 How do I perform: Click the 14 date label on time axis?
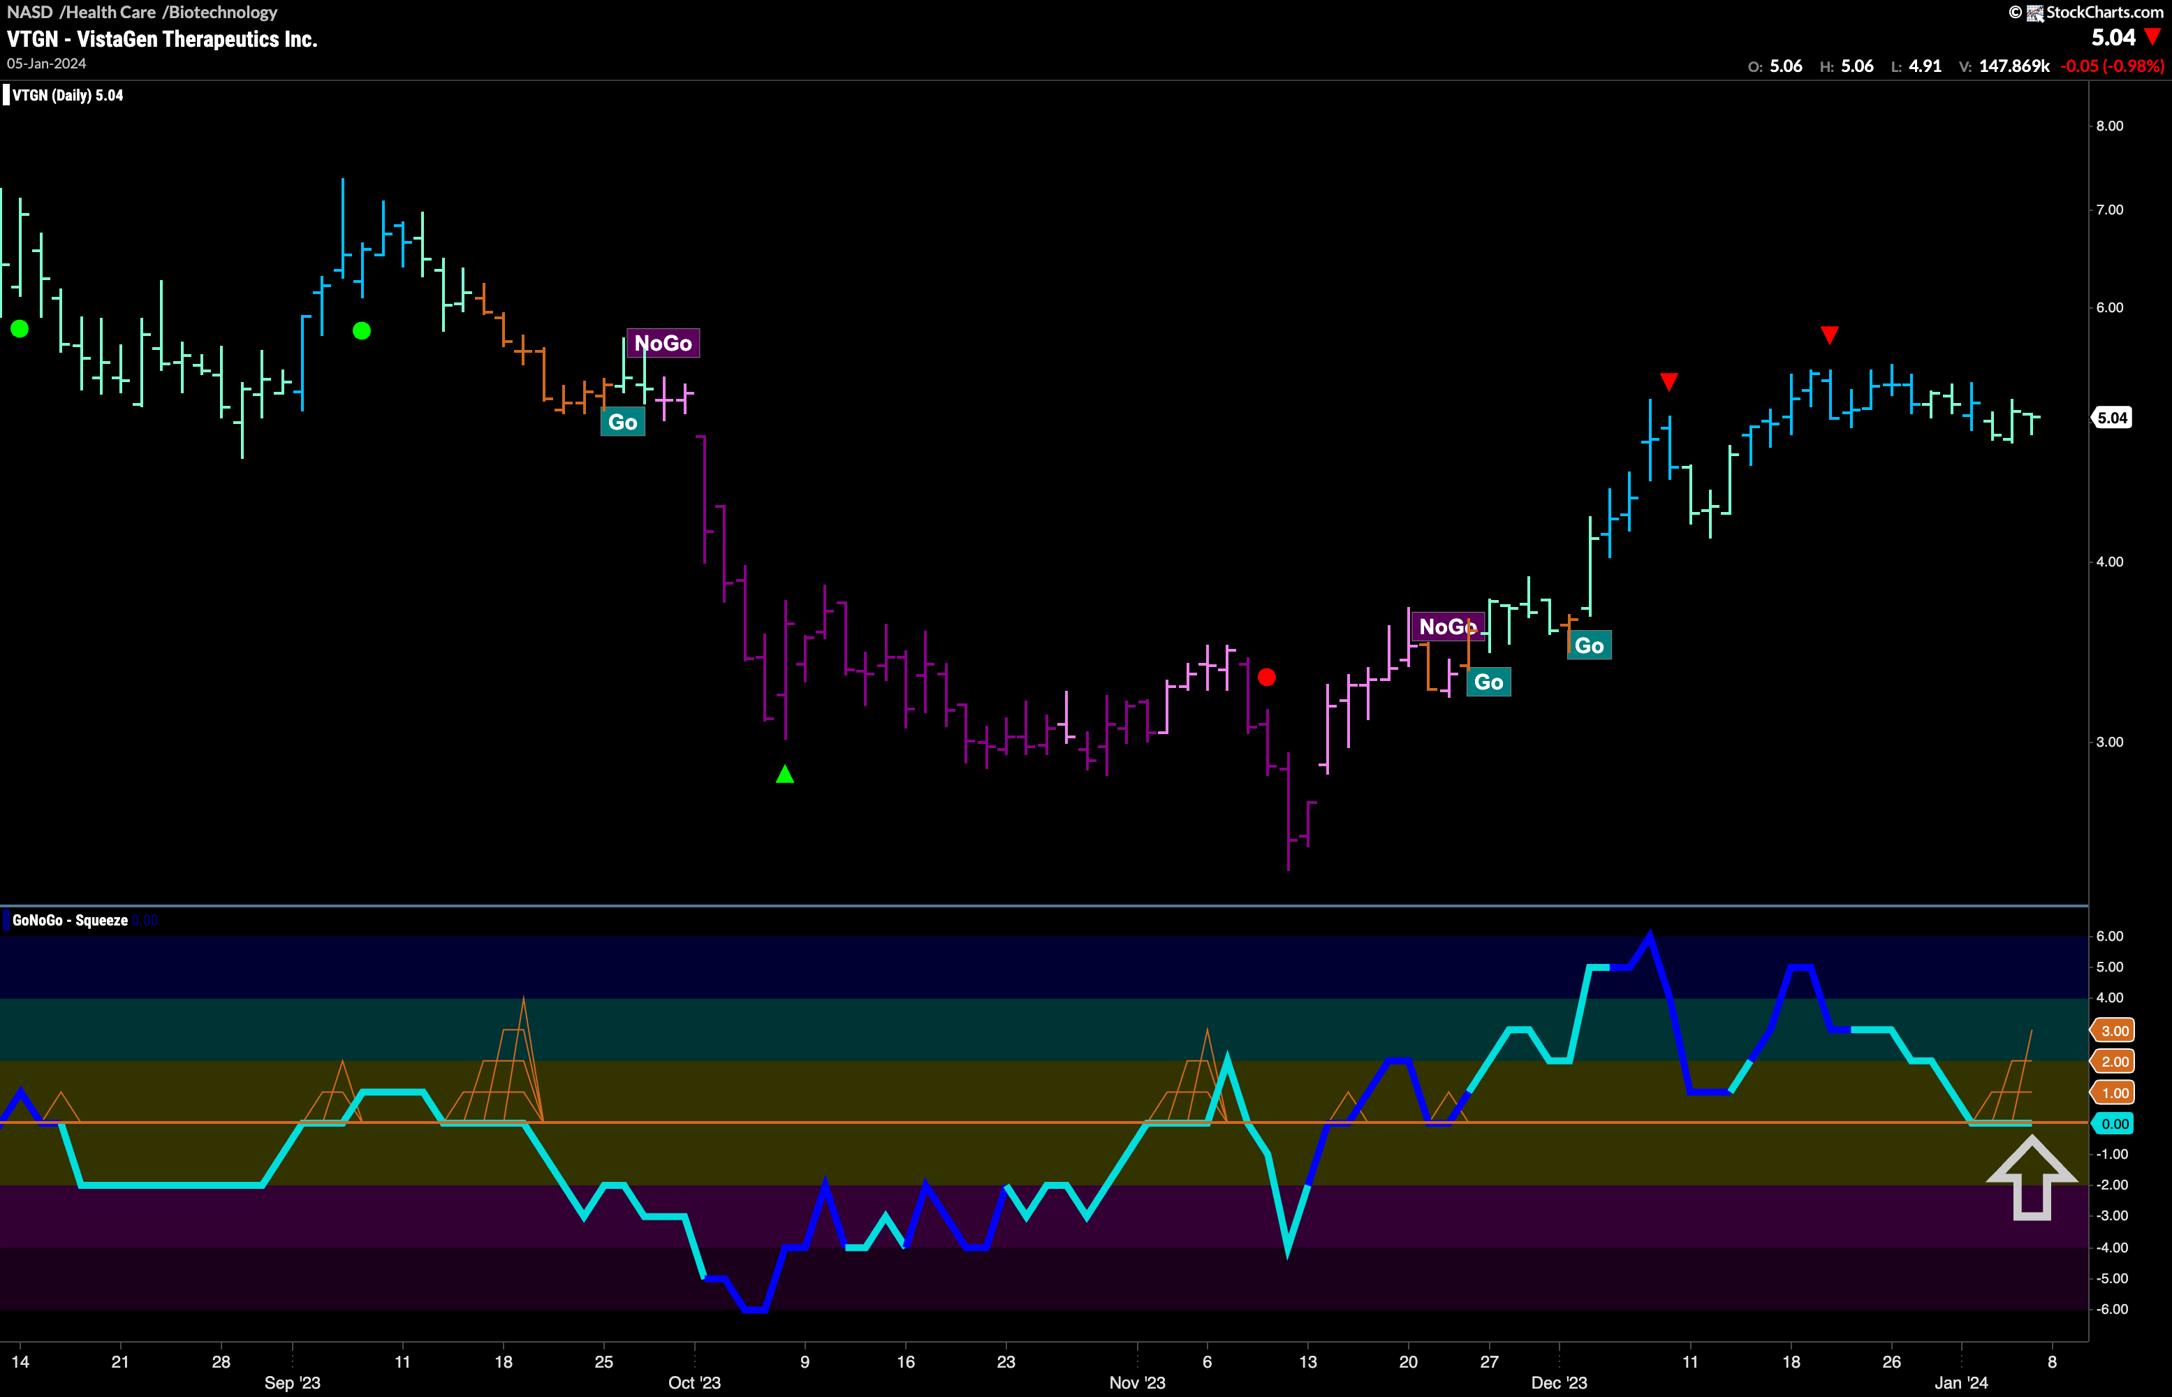pyautogui.click(x=20, y=1361)
